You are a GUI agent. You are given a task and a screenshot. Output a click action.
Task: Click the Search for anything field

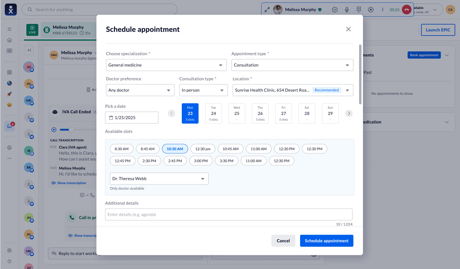pyautogui.click(x=99, y=10)
